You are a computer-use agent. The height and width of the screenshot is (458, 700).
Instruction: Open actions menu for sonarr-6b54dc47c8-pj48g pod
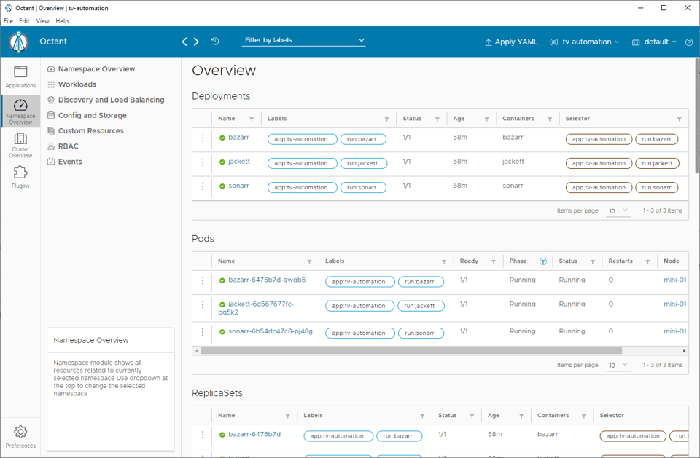click(203, 332)
